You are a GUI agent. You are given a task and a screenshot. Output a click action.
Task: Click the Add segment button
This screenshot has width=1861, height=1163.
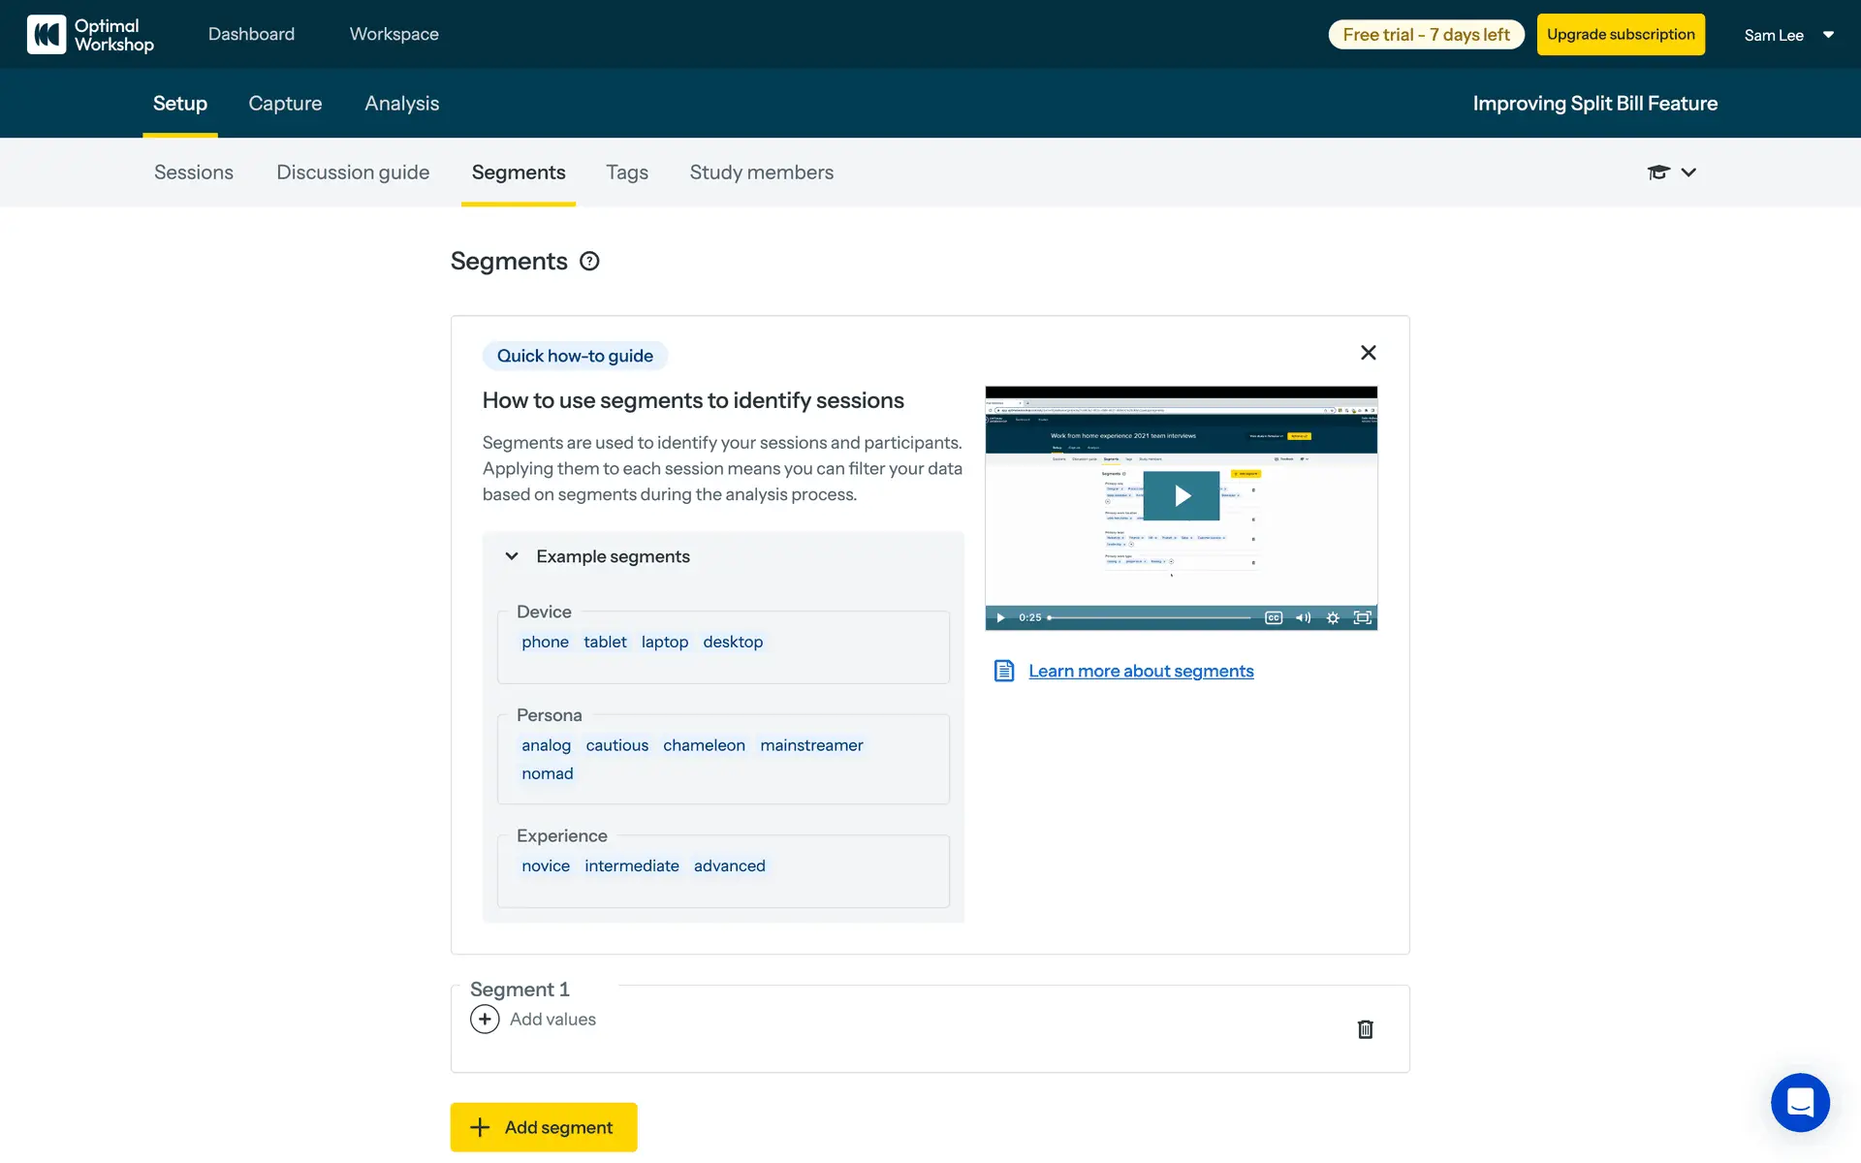point(544,1127)
